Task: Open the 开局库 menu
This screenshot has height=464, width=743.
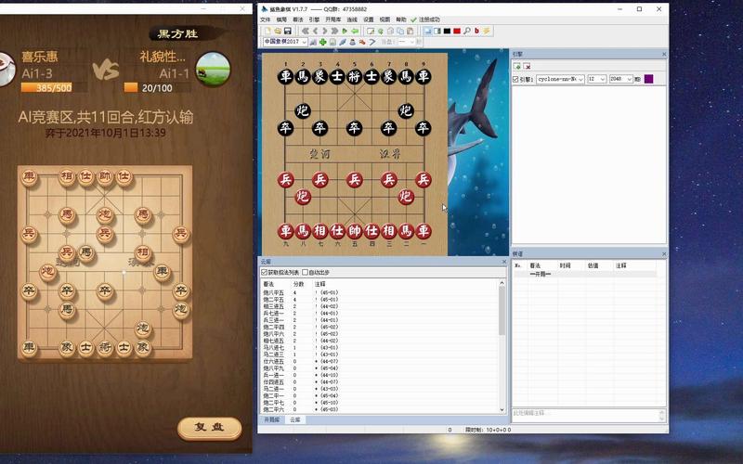Action: point(332,19)
